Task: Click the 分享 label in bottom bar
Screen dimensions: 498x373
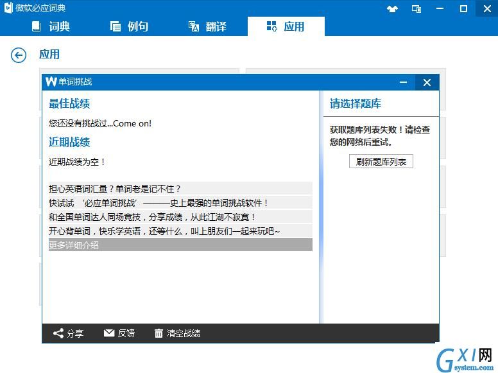Action: click(x=75, y=333)
